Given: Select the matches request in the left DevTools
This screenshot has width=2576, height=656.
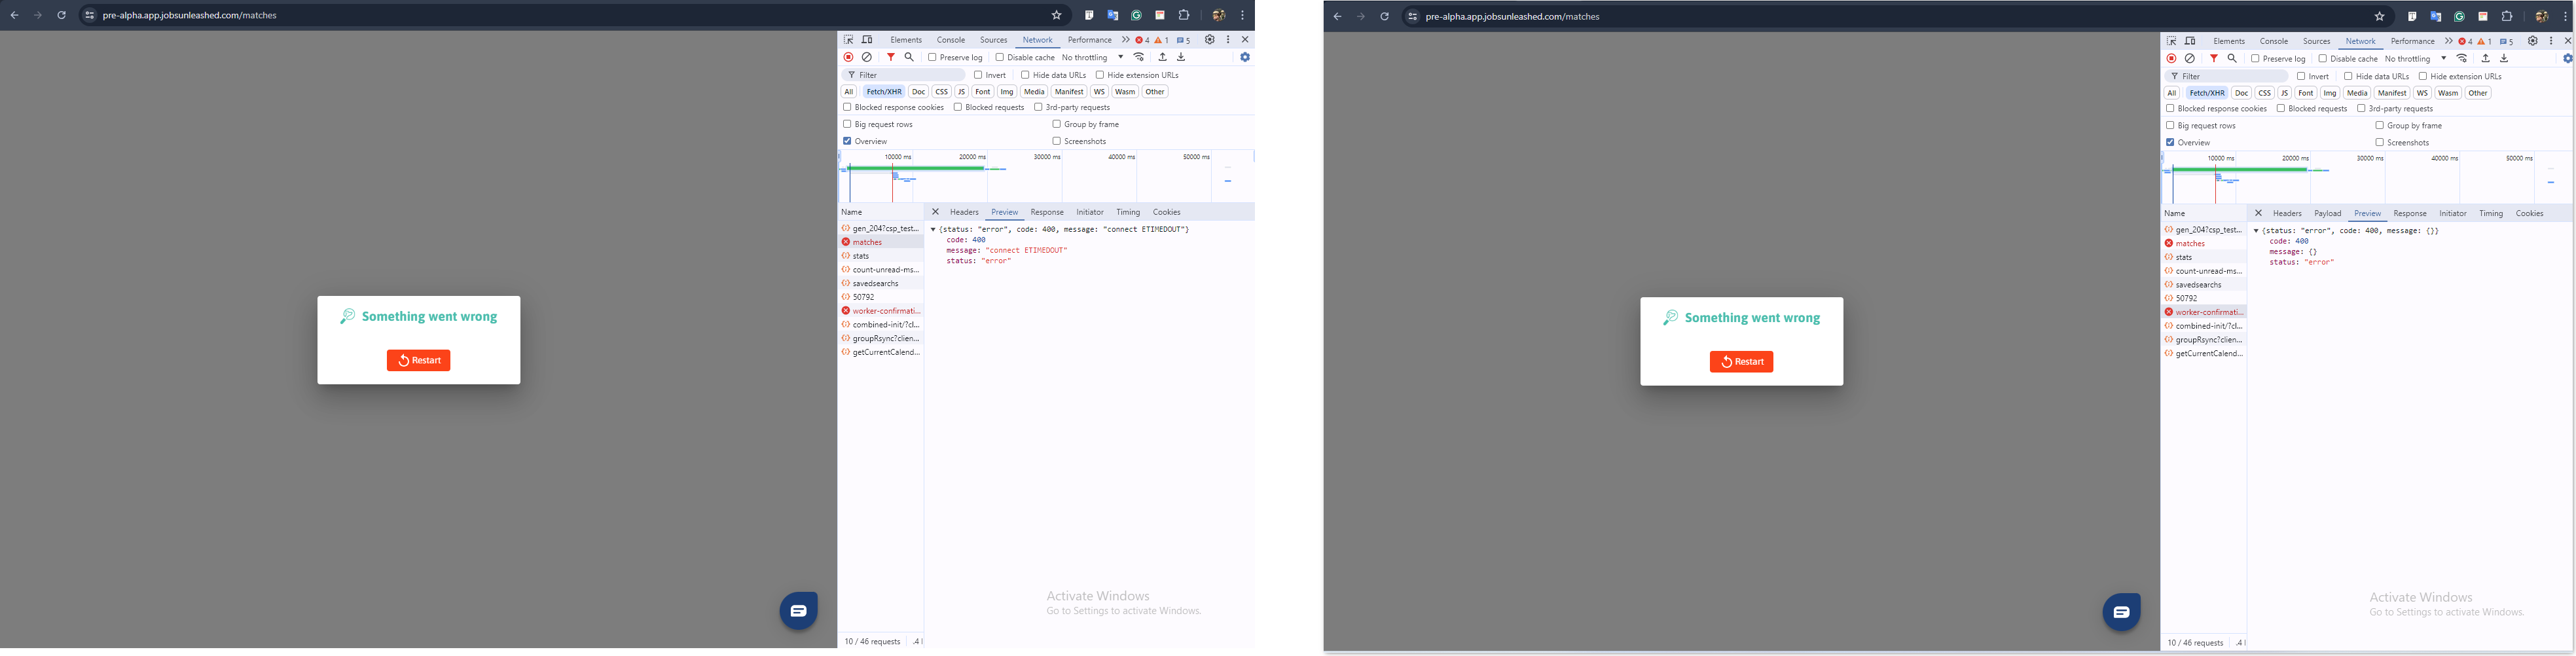Looking at the screenshot, I should 881,242.
